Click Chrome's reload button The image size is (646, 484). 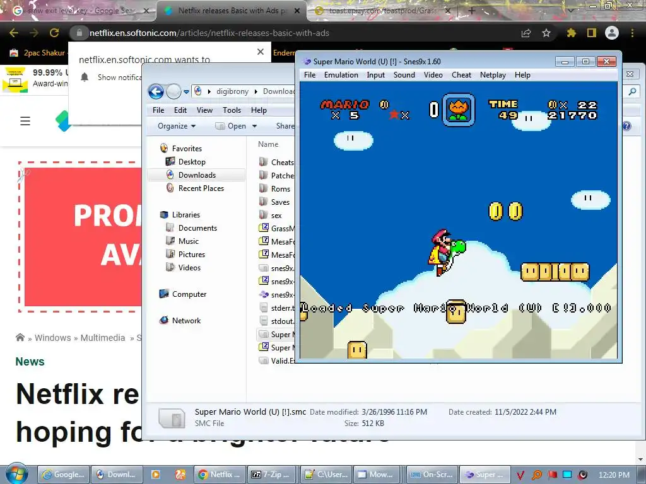pyautogui.click(x=54, y=33)
